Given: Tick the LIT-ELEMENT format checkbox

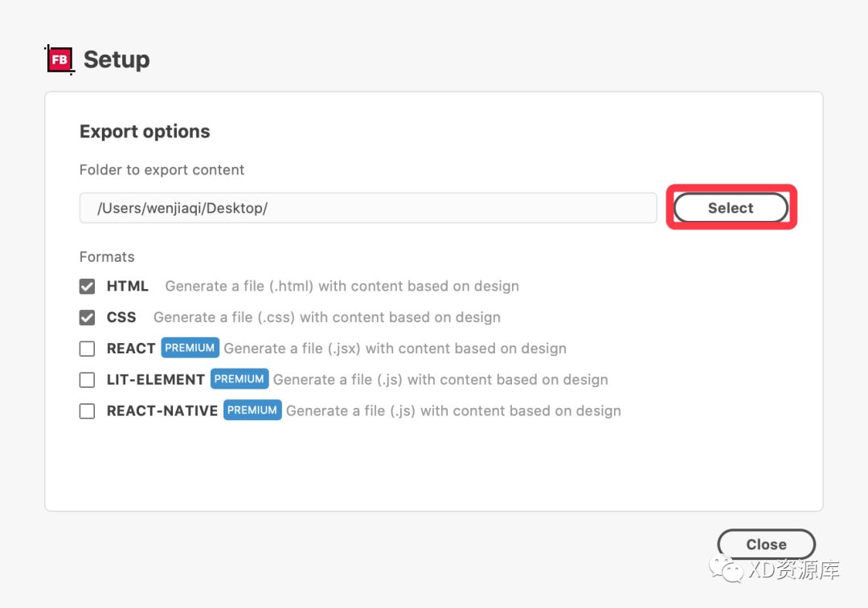Looking at the screenshot, I should point(87,380).
